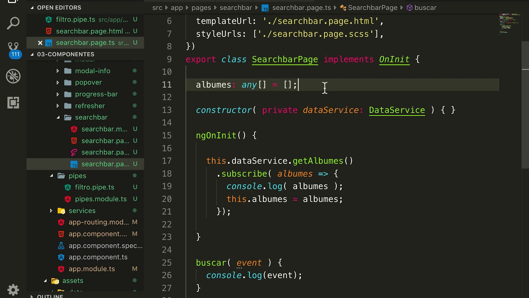The image size is (529, 298).
Task: Click 'src' in the breadcrumb
Action: coord(157,7)
